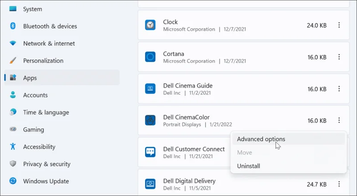Click the Dell Cinema Guide title
357x196 pixels.
point(188,85)
